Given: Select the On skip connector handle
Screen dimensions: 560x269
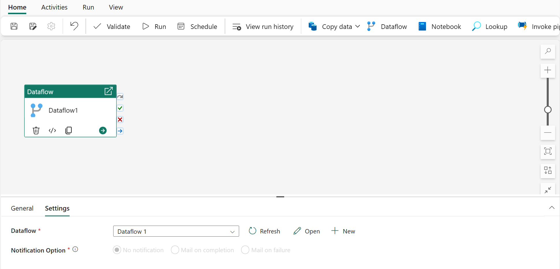Looking at the screenshot, I should coord(120,97).
